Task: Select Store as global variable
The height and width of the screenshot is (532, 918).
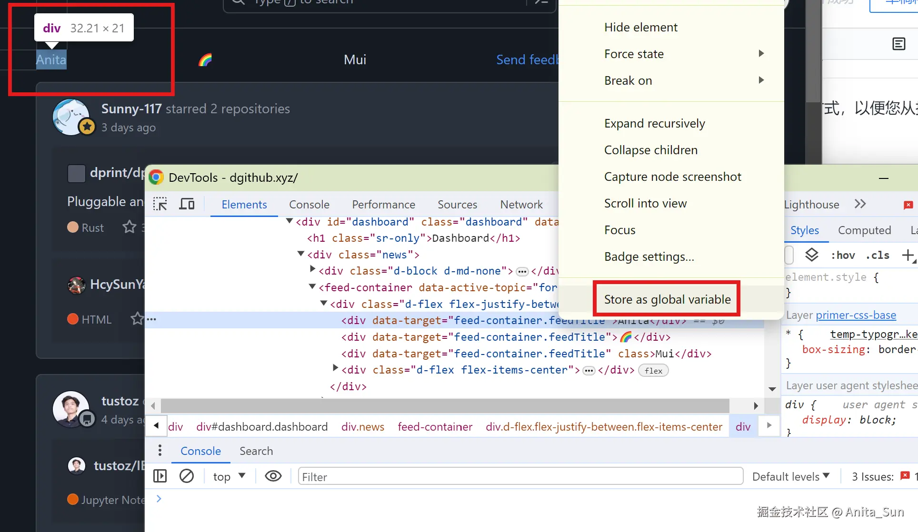Action: 667,299
